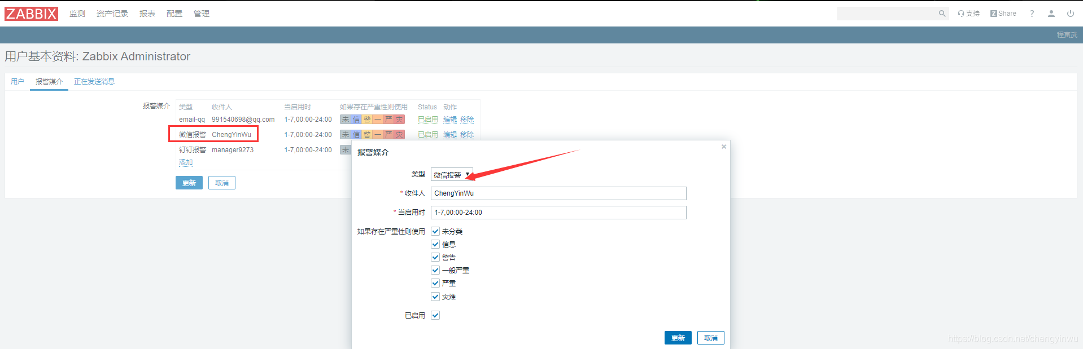The image size is (1083, 349).
Task: Switch to the 报警媒介 tab
Action: point(49,82)
